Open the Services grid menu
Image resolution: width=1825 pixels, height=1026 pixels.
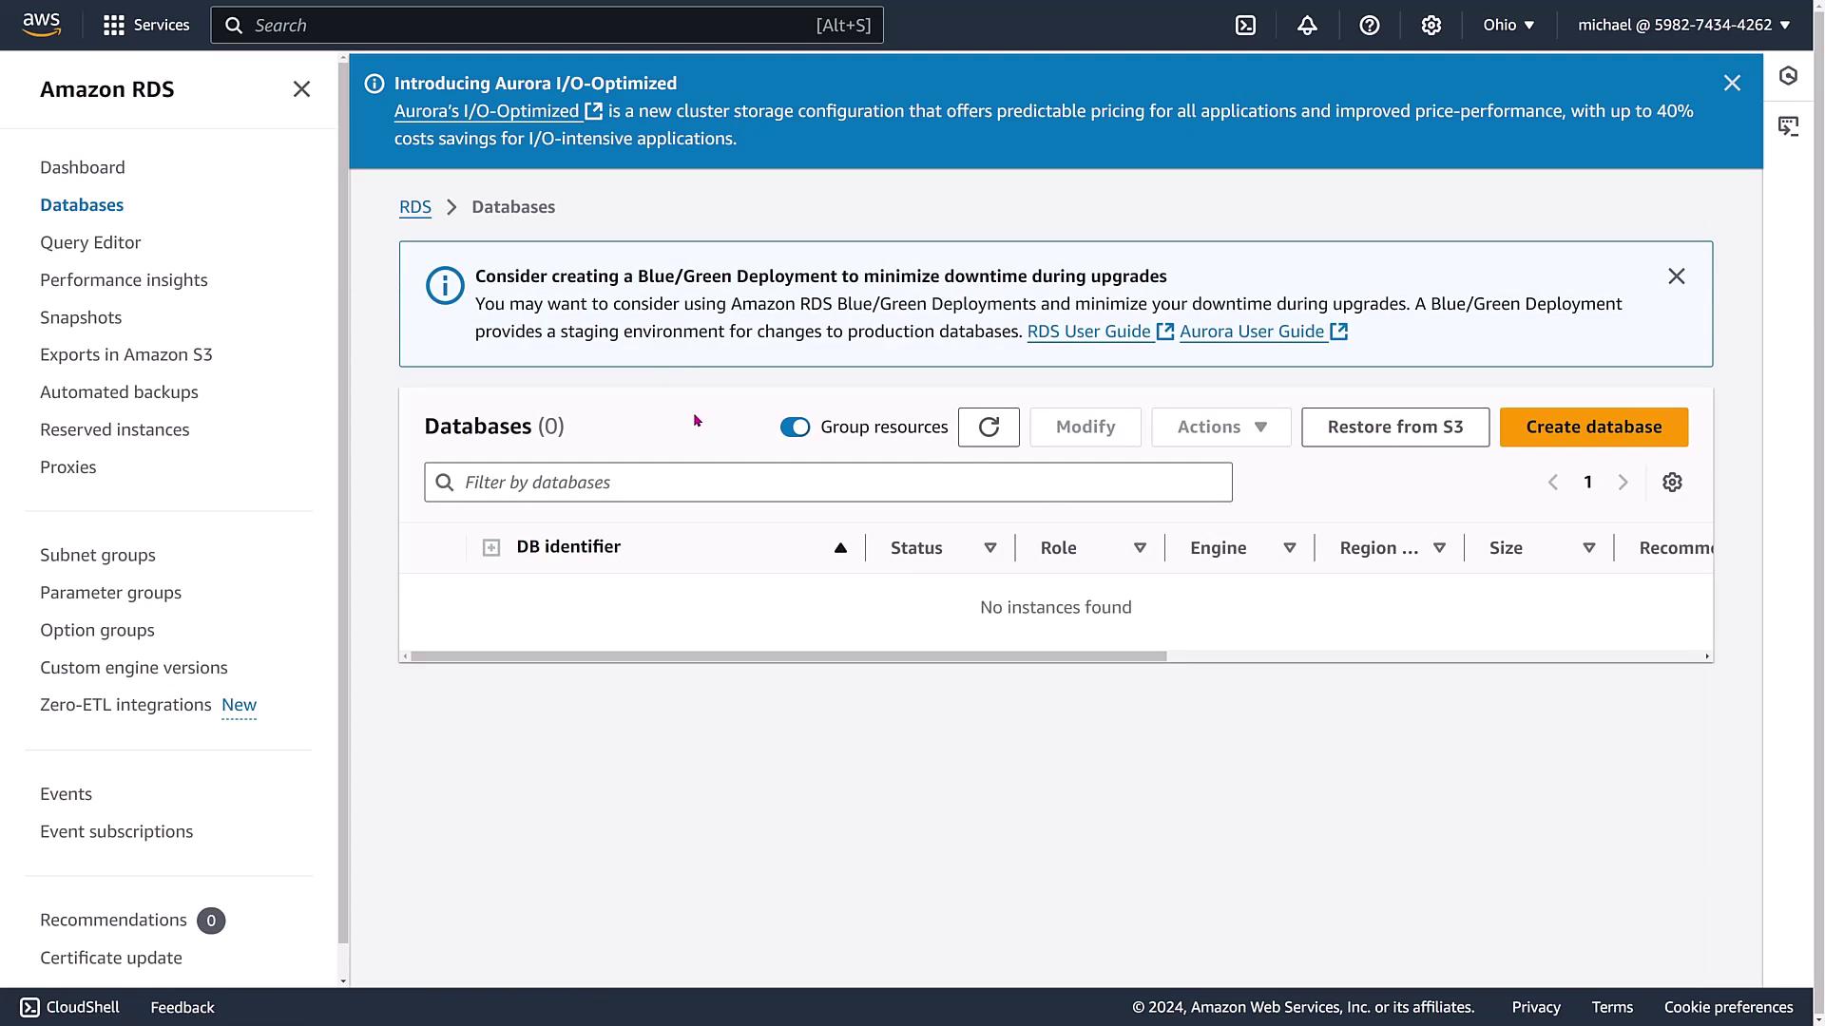click(x=146, y=25)
